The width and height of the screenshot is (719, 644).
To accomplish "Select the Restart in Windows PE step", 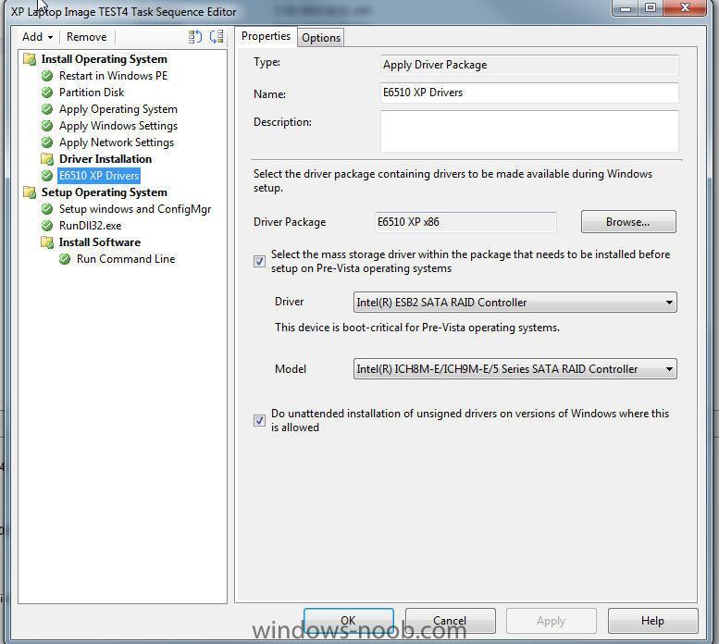I will (113, 76).
